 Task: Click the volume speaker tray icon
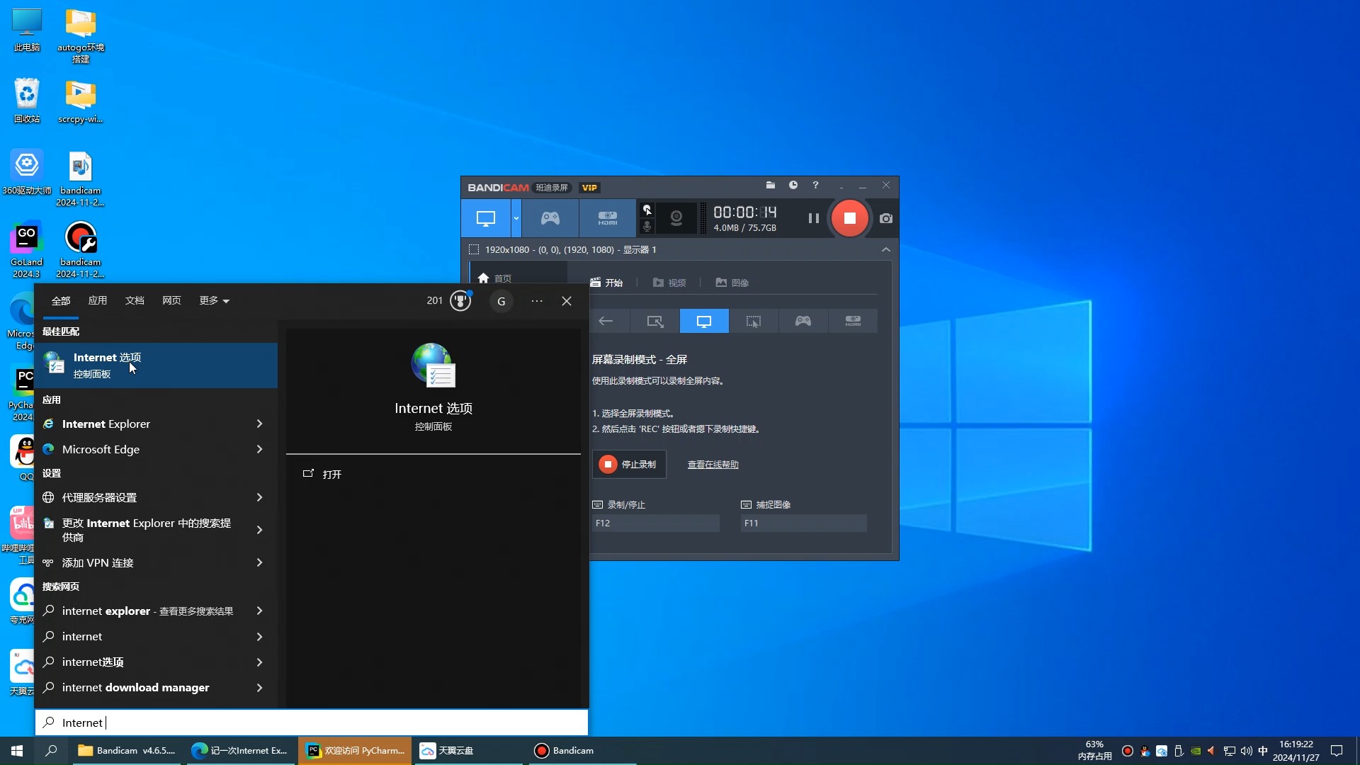tap(1247, 751)
